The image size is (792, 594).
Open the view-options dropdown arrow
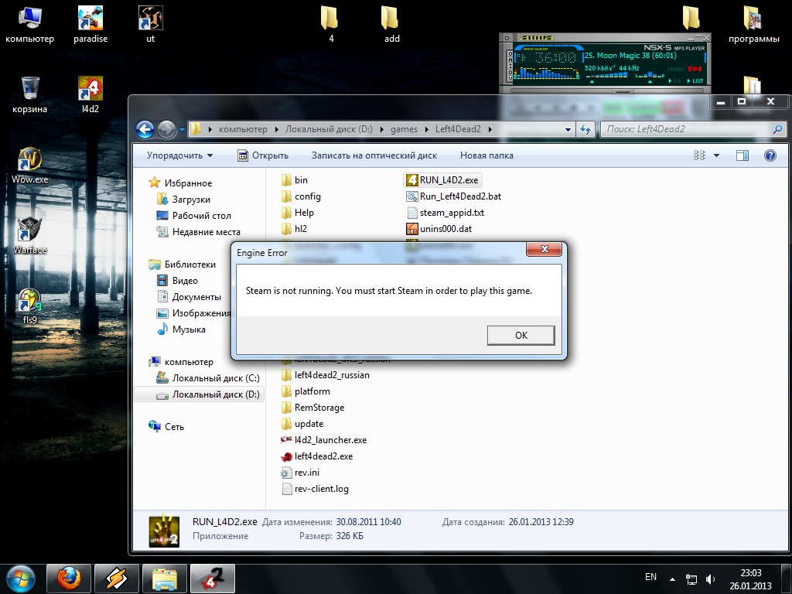point(716,155)
